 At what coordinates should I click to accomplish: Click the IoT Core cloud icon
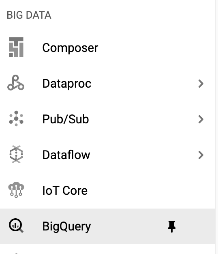[16, 190]
